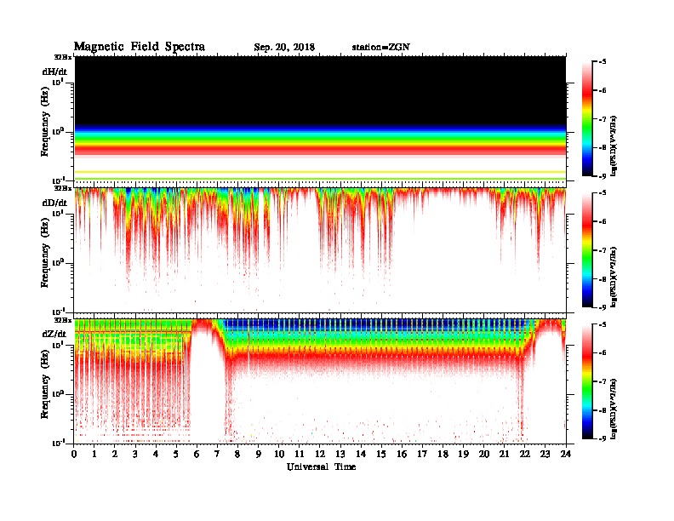
Task: Click the -9 value on dH/dt color scale
Action: coord(603,176)
